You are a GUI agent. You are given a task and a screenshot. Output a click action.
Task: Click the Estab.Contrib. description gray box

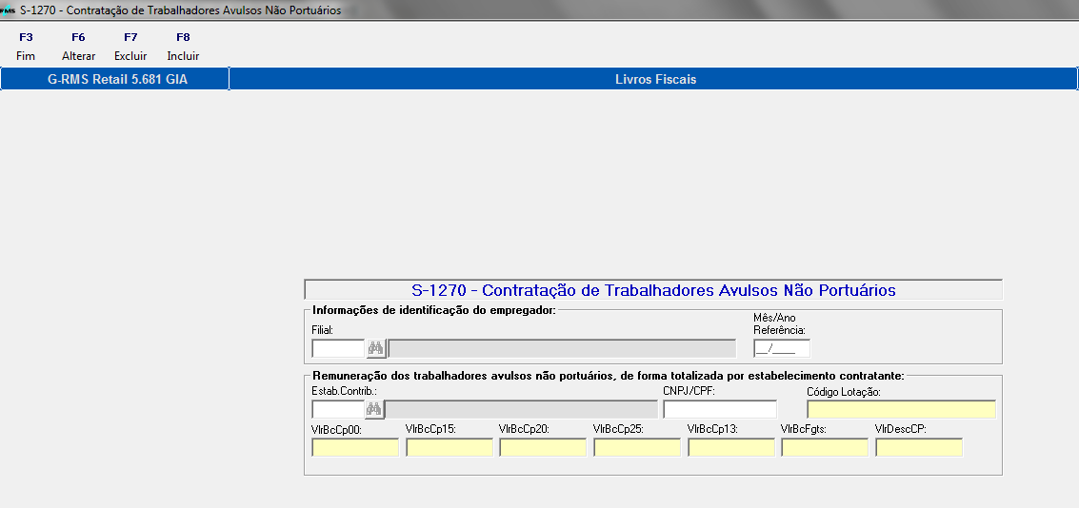pyautogui.click(x=521, y=409)
